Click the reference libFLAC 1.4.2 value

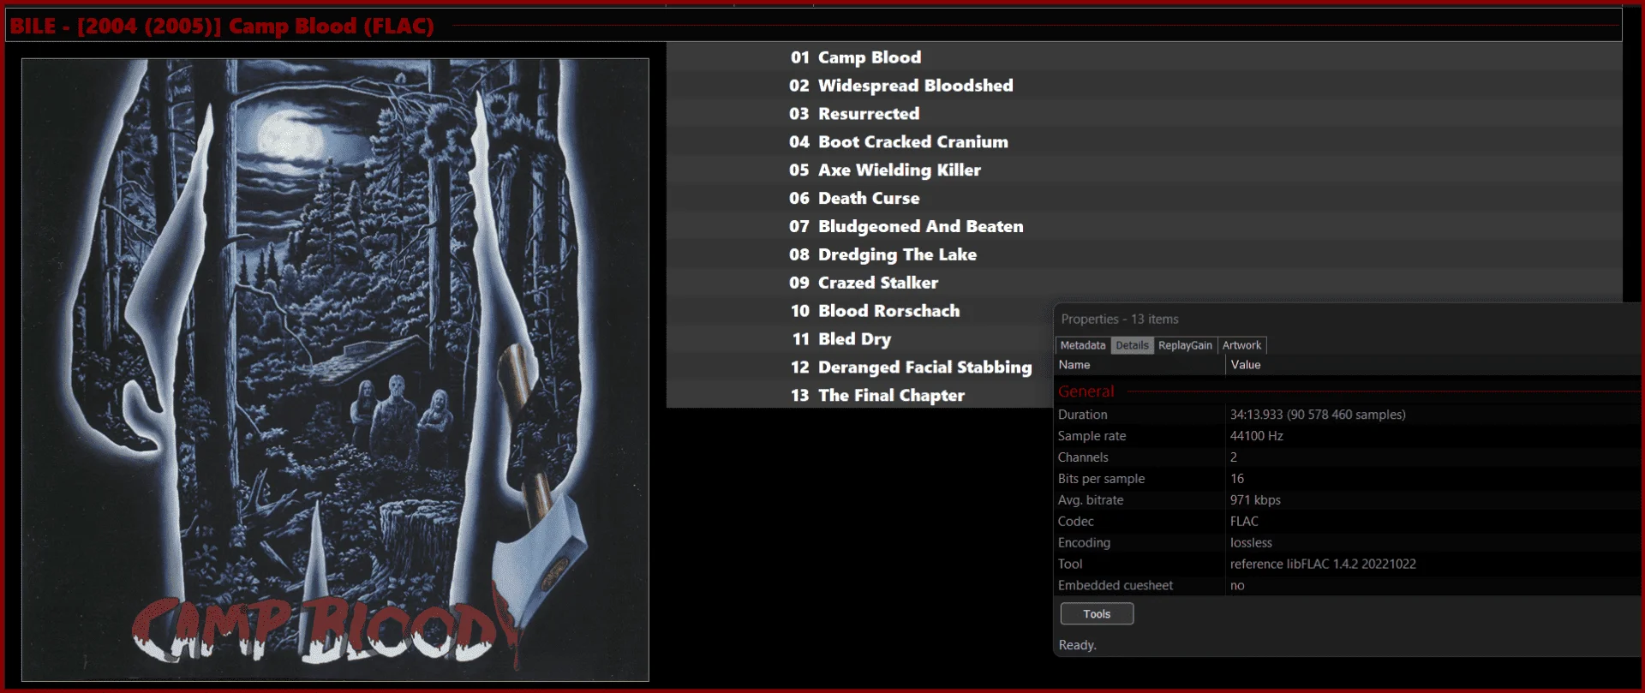click(1323, 565)
